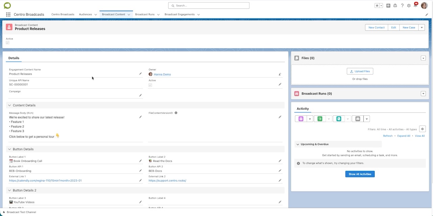Open Broadcast Runs tab dropdown chevron
Screen dimensions: 433x216
point(158,15)
